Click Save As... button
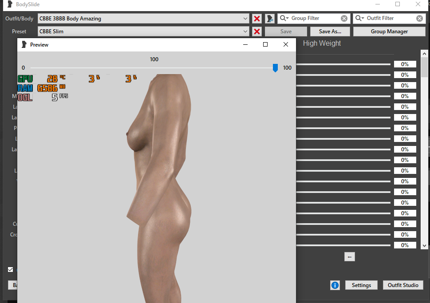Viewport: 430px width, 303px height. [x=330, y=31]
